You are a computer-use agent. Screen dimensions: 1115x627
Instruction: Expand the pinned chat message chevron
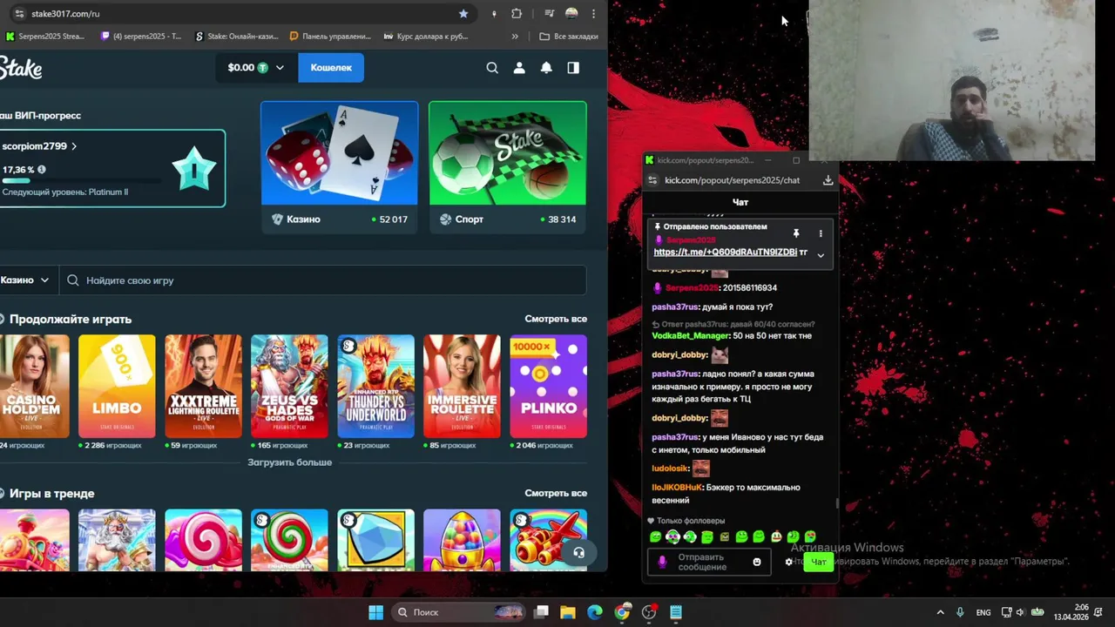coord(820,255)
